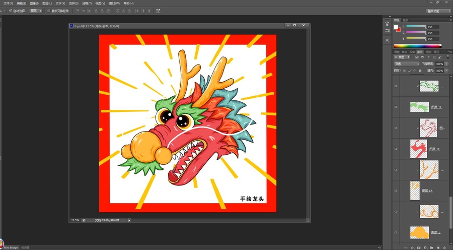Click the add layer mask button
The height and width of the screenshot is (250, 453).
(x=419, y=248)
